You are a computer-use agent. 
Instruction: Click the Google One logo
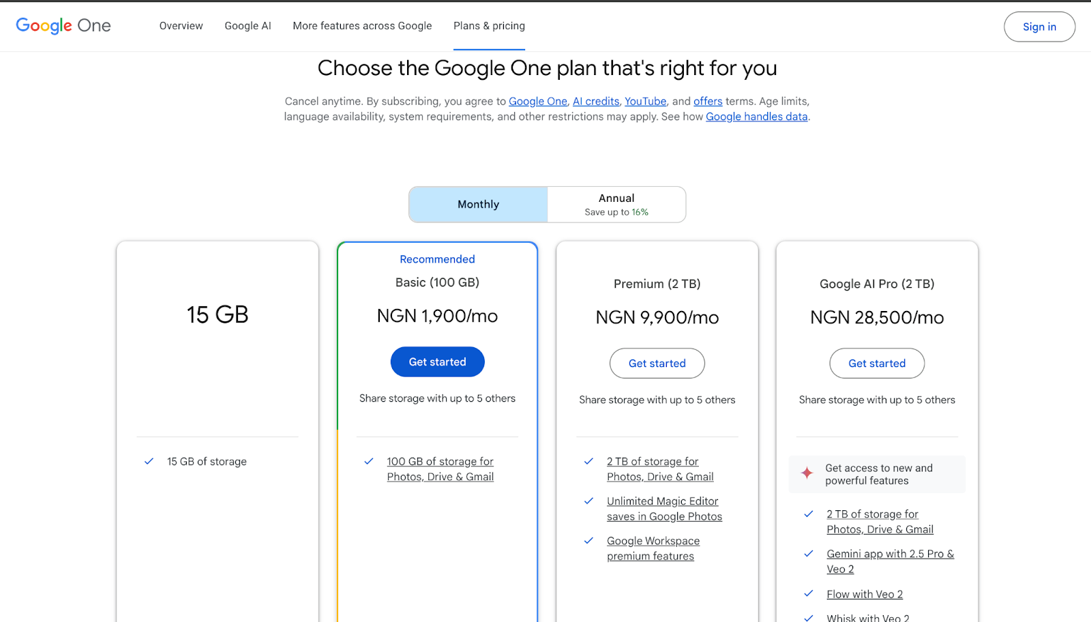point(63,25)
